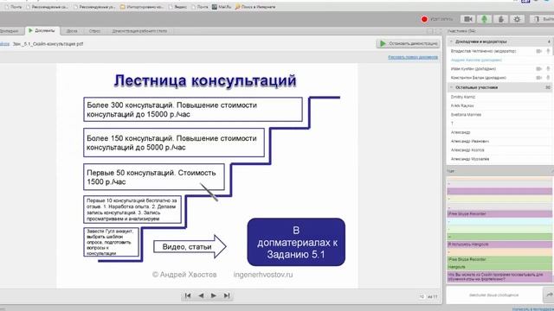Click ingenerhvostov.ru text on slide
The image size is (554, 311).
pos(263,275)
